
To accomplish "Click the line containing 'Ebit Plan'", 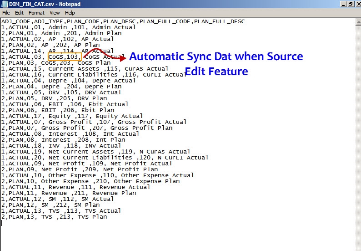I will coord(58,111).
